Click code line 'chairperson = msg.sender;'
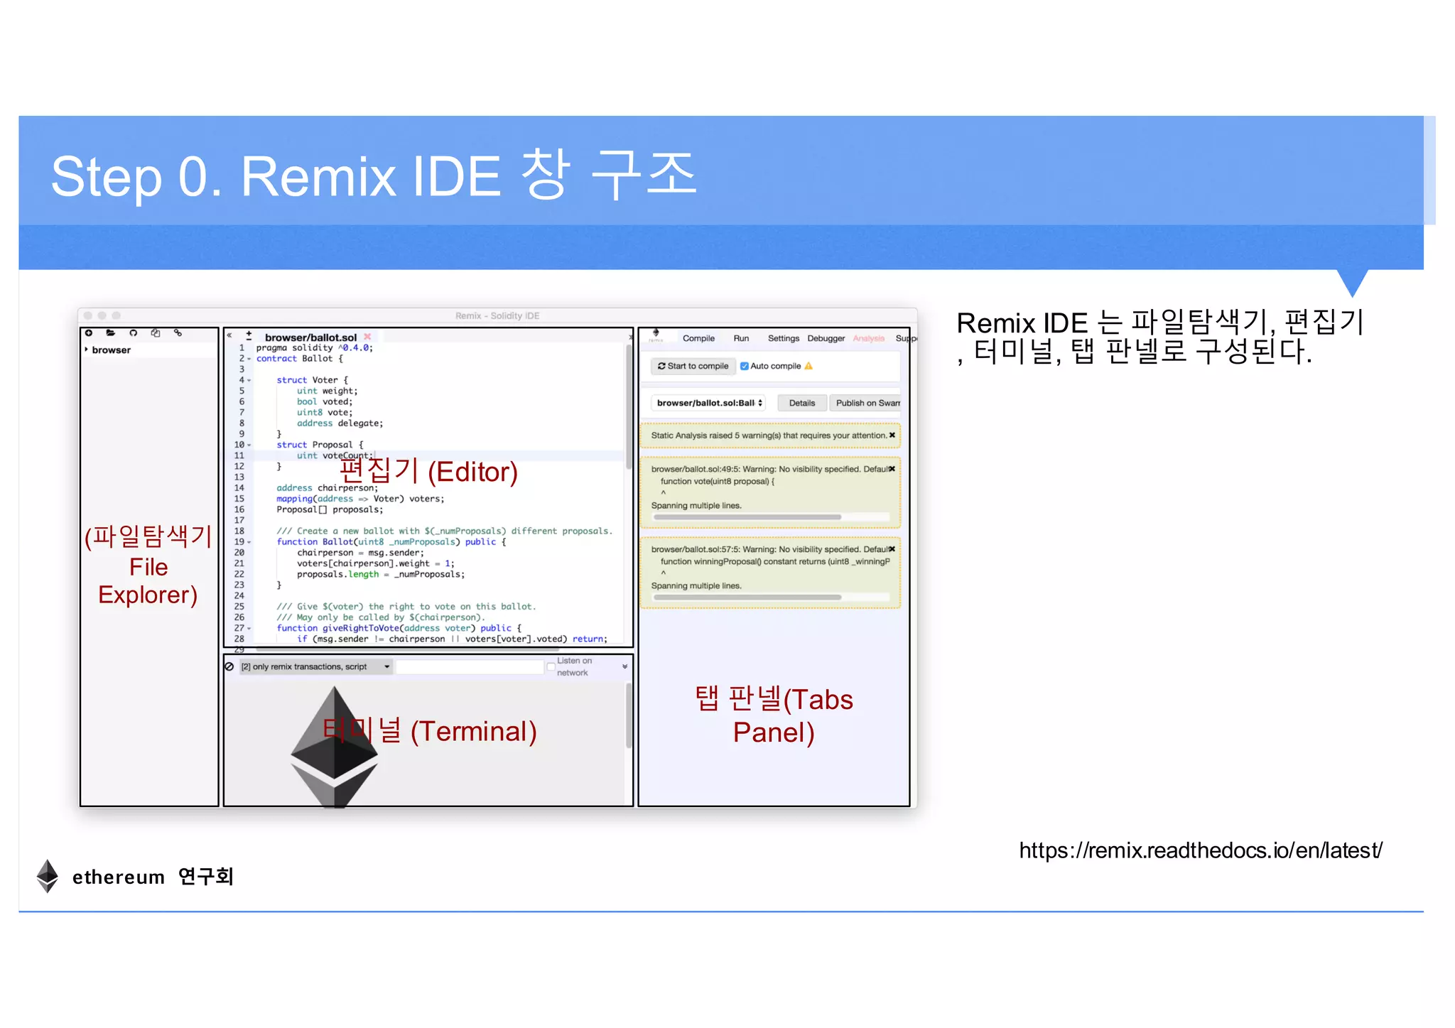The image size is (1455, 1028). [360, 553]
